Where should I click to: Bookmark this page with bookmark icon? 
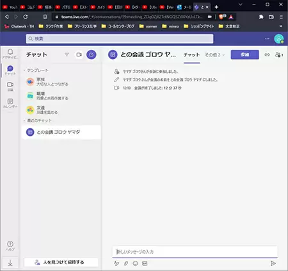45,17
